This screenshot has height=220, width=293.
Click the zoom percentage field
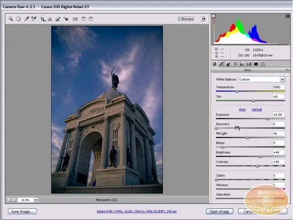[x=26, y=200]
